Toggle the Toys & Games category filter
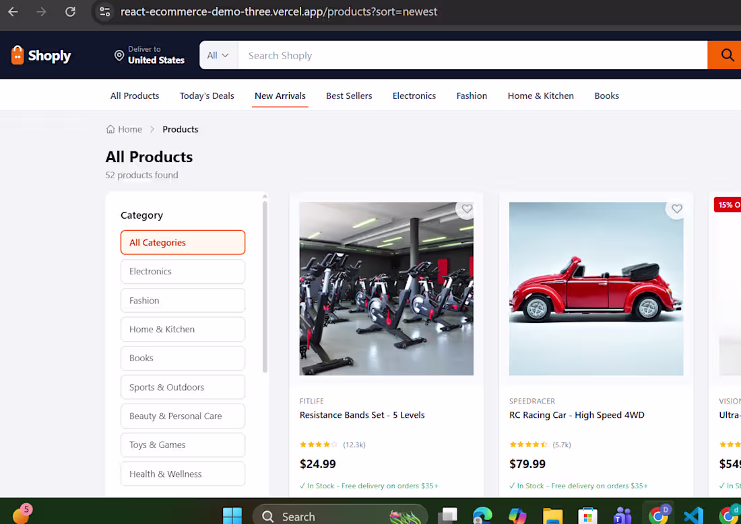The height and width of the screenshot is (524, 741). pos(183,445)
